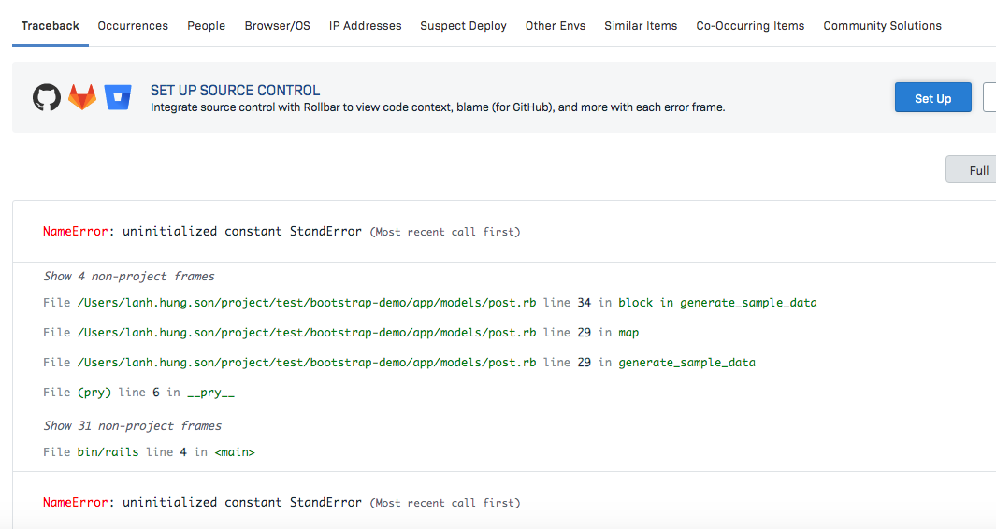Select the bin/rails line 4 frame
This screenshot has width=996, height=529.
coord(149,452)
